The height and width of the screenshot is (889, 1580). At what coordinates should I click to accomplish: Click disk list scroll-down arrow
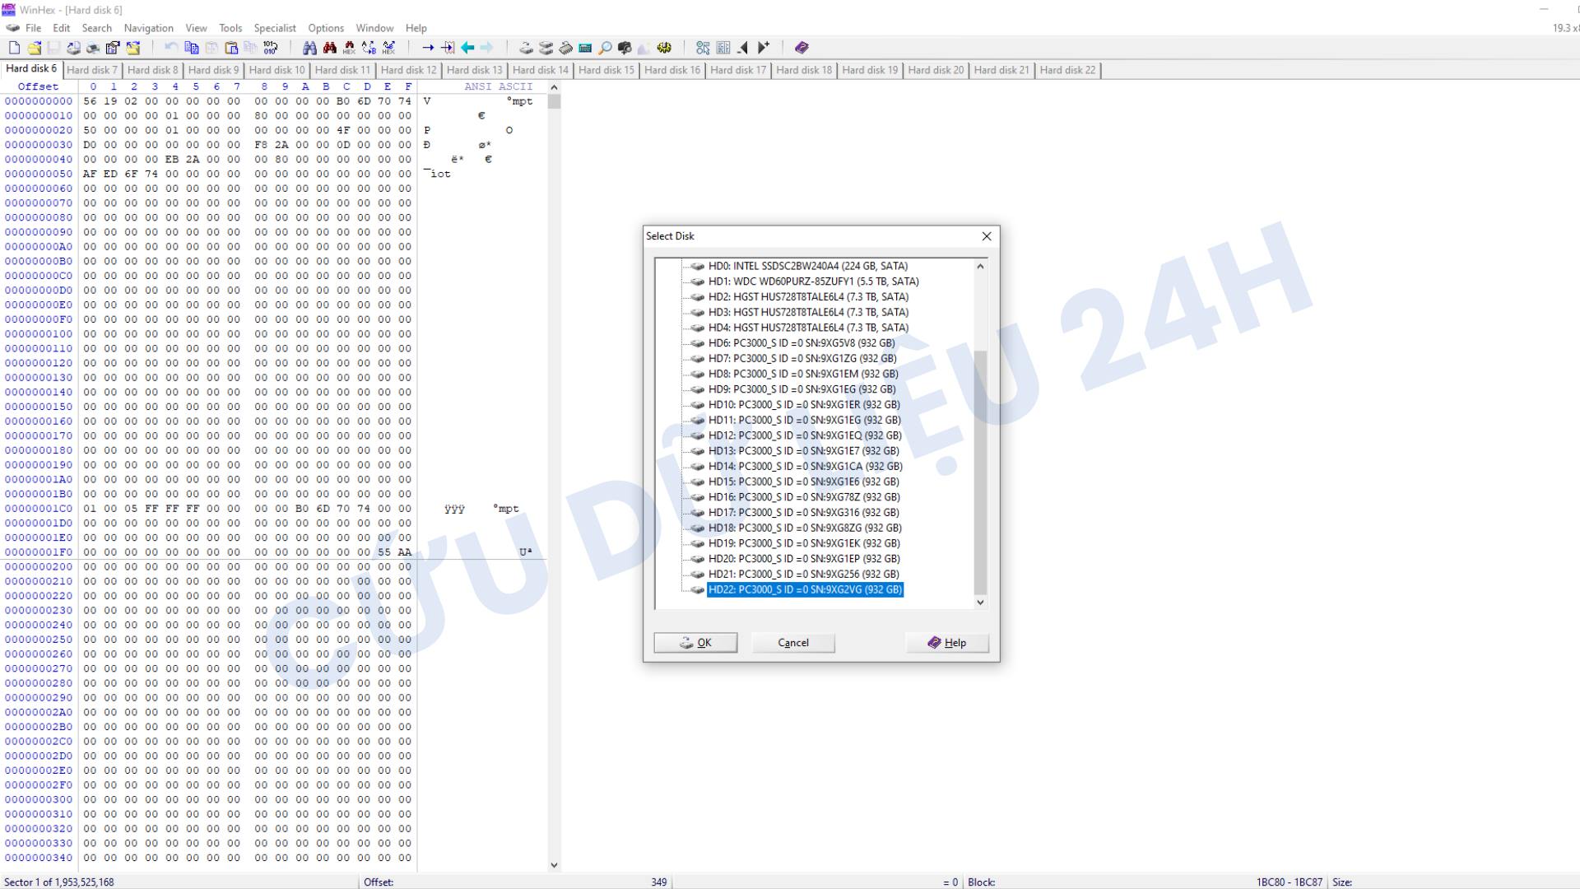980,603
